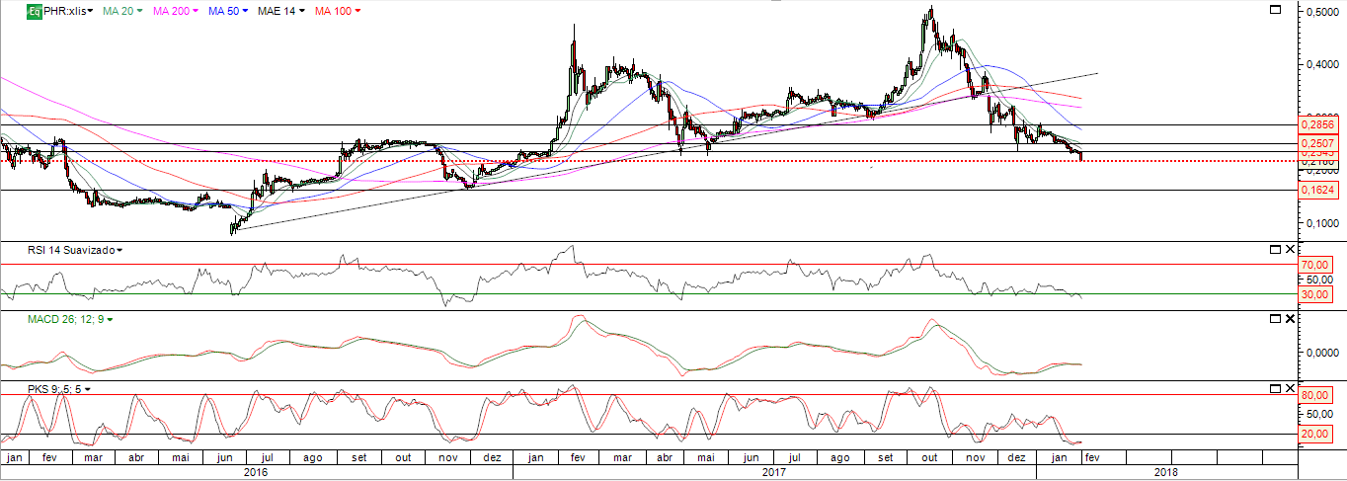1347x481 pixels.
Task: Close the PKS indicator panel
Action: click(x=1290, y=389)
